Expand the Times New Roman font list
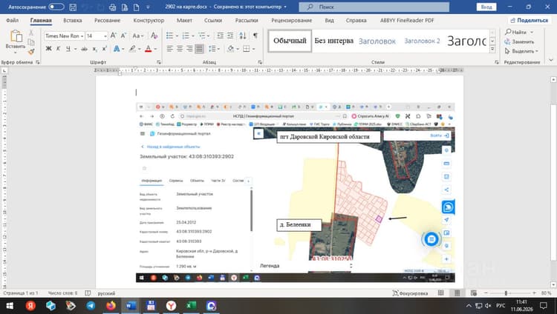Image resolution: width=557 pixels, height=314 pixels. 82,36
